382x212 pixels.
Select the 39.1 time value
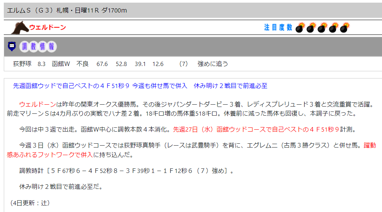click(x=140, y=64)
